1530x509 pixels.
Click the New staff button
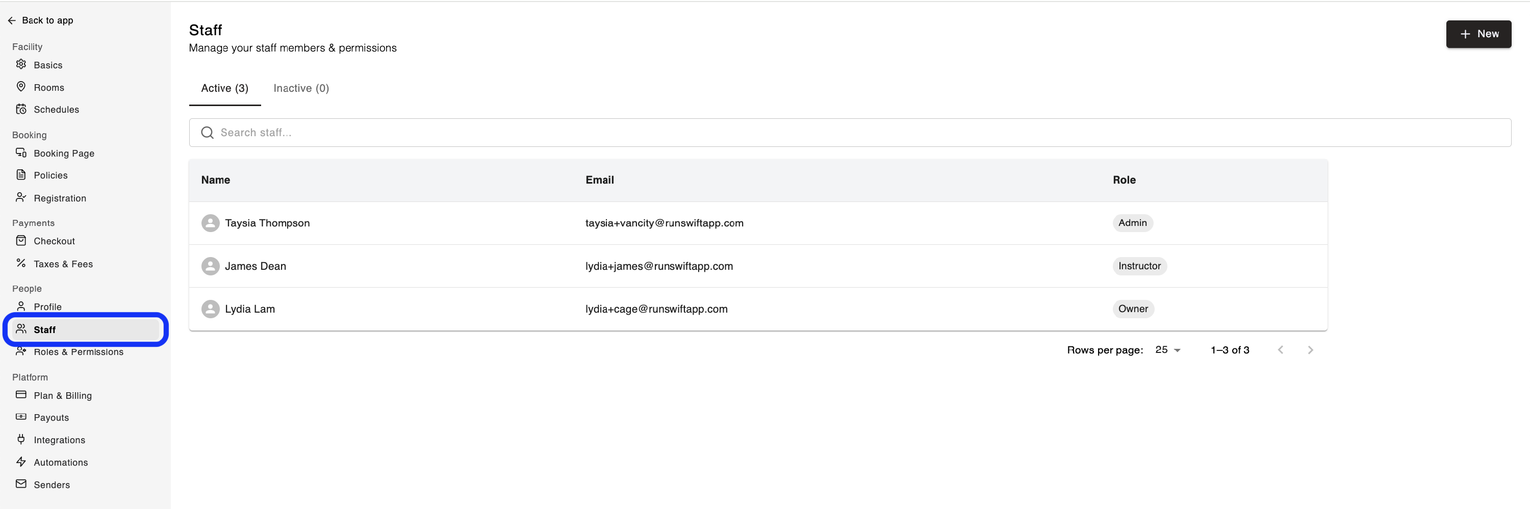point(1478,34)
